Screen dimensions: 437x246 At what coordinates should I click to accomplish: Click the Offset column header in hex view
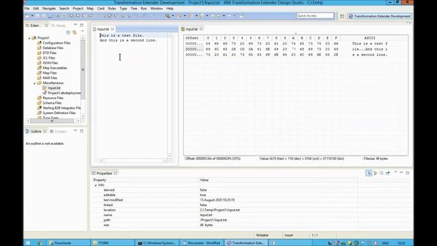coord(192,38)
